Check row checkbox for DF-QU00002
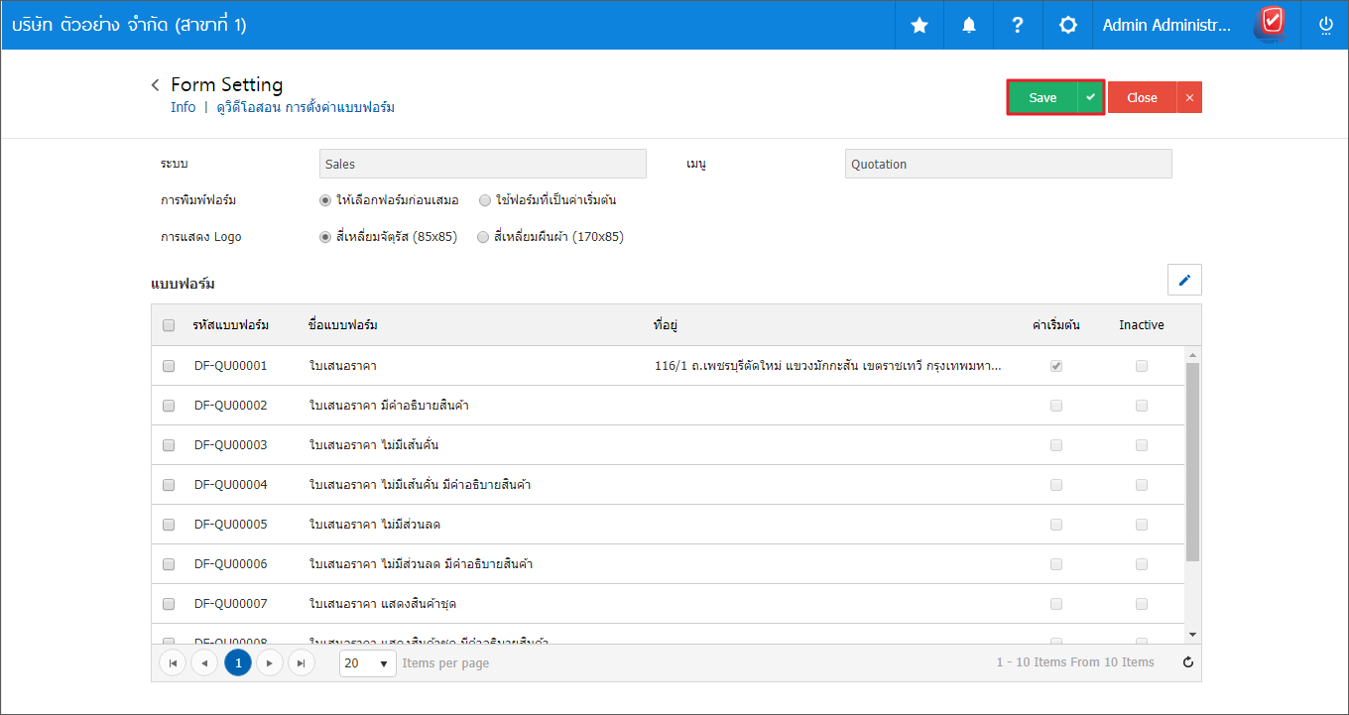Screen dimensions: 1349x715 click(x=169, y=406)
